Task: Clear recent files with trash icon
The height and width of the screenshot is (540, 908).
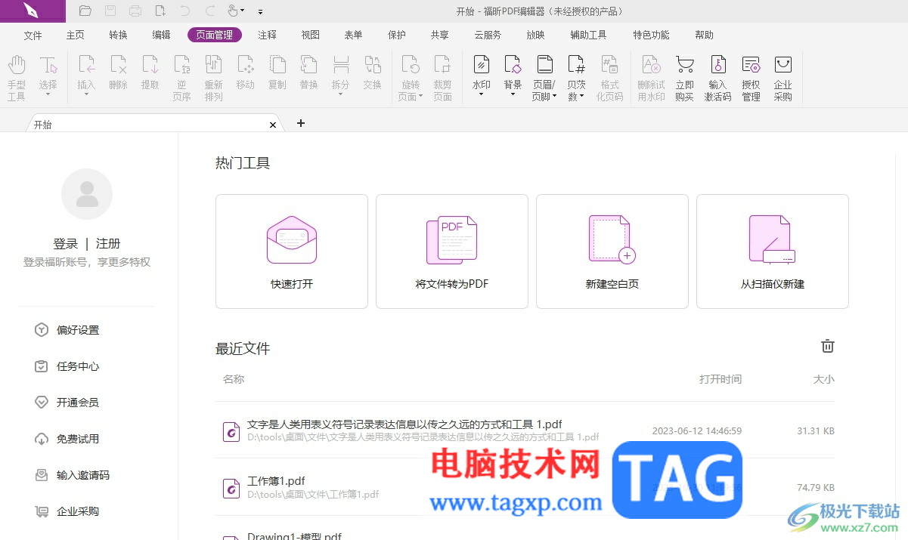Action: pyautogui.click(x=828, y=346)
